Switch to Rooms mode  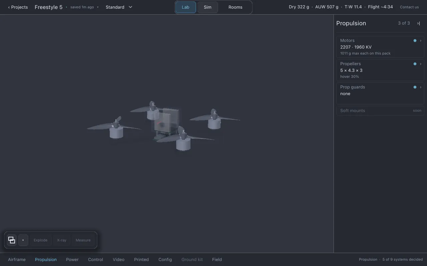(x=236, y=7)
